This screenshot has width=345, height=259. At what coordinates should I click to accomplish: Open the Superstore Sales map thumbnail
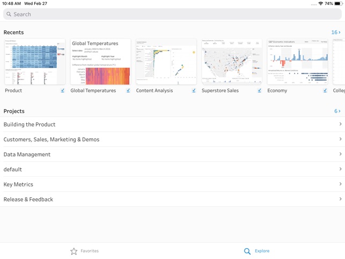point(232,62)
